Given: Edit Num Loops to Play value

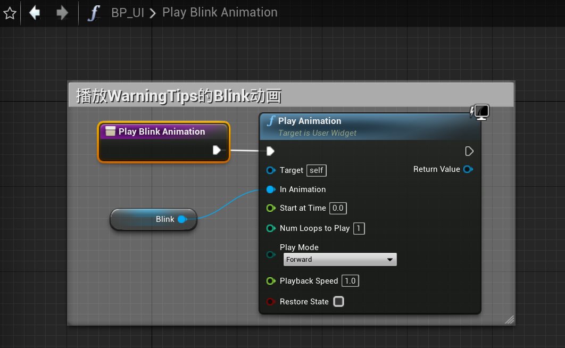Looking at the screenshot, I should click(359, 228).
